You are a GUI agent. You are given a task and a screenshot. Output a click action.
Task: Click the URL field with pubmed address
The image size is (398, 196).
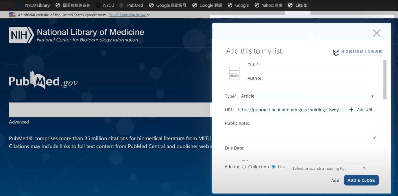tap(291, 110)
